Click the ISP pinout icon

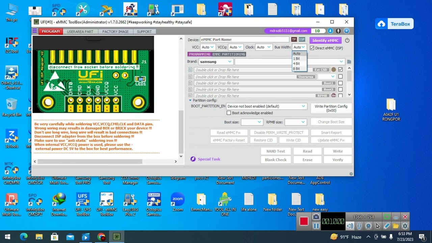(x=302, y=39)
